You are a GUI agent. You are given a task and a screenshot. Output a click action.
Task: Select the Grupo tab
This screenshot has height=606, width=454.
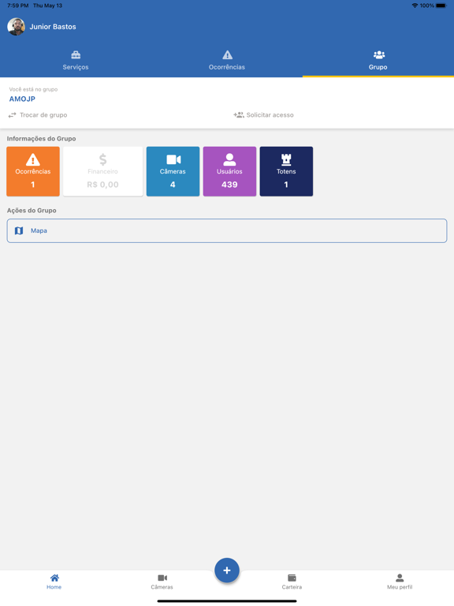click(x=378, y=61)
